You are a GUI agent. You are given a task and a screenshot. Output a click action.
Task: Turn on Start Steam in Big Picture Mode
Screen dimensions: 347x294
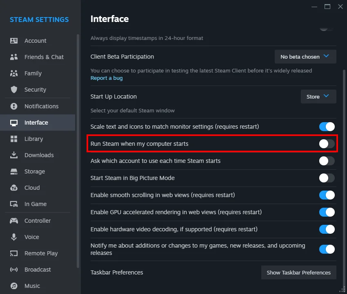click(x=327, y=178)
